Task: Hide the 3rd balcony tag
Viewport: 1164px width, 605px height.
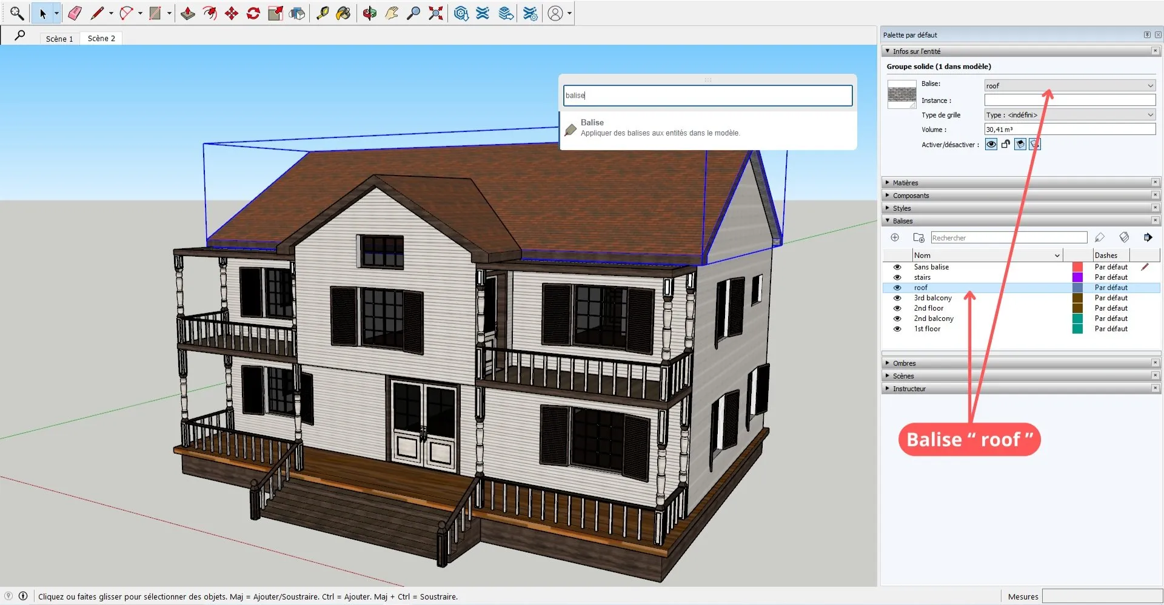Action: pyautogui.click(x=897, y=298)
